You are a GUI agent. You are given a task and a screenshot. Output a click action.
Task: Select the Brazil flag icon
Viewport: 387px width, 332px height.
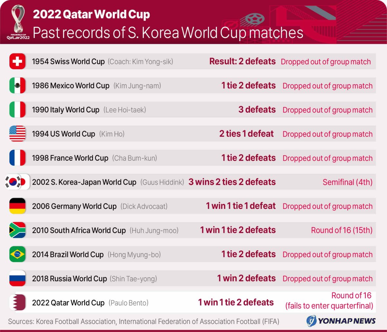pyautogui.click(x=17, y=254)
